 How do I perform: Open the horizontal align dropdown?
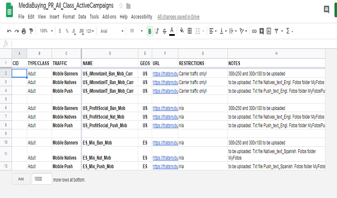(213, 31)
